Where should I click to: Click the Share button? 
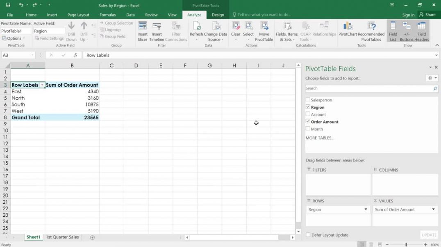point(427,15)
